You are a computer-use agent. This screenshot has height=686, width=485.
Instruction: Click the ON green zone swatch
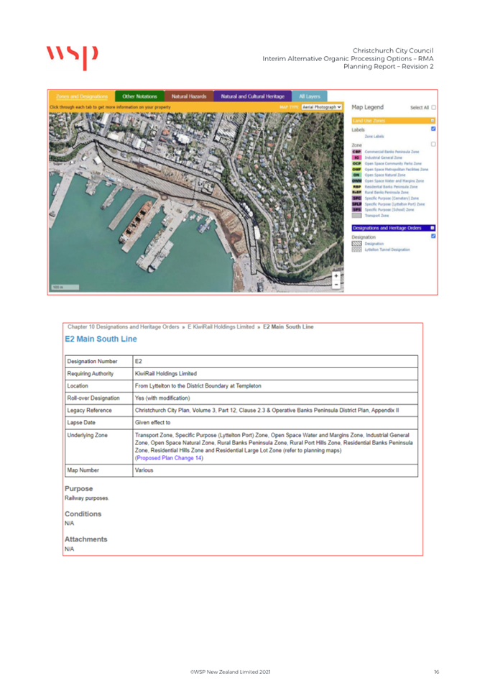coord(357,175)
